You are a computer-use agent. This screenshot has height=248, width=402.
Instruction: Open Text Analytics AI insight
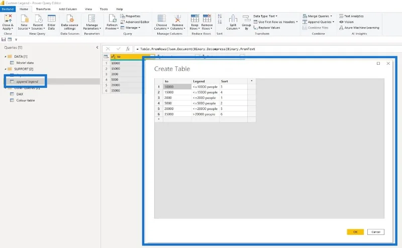[351, 16]
